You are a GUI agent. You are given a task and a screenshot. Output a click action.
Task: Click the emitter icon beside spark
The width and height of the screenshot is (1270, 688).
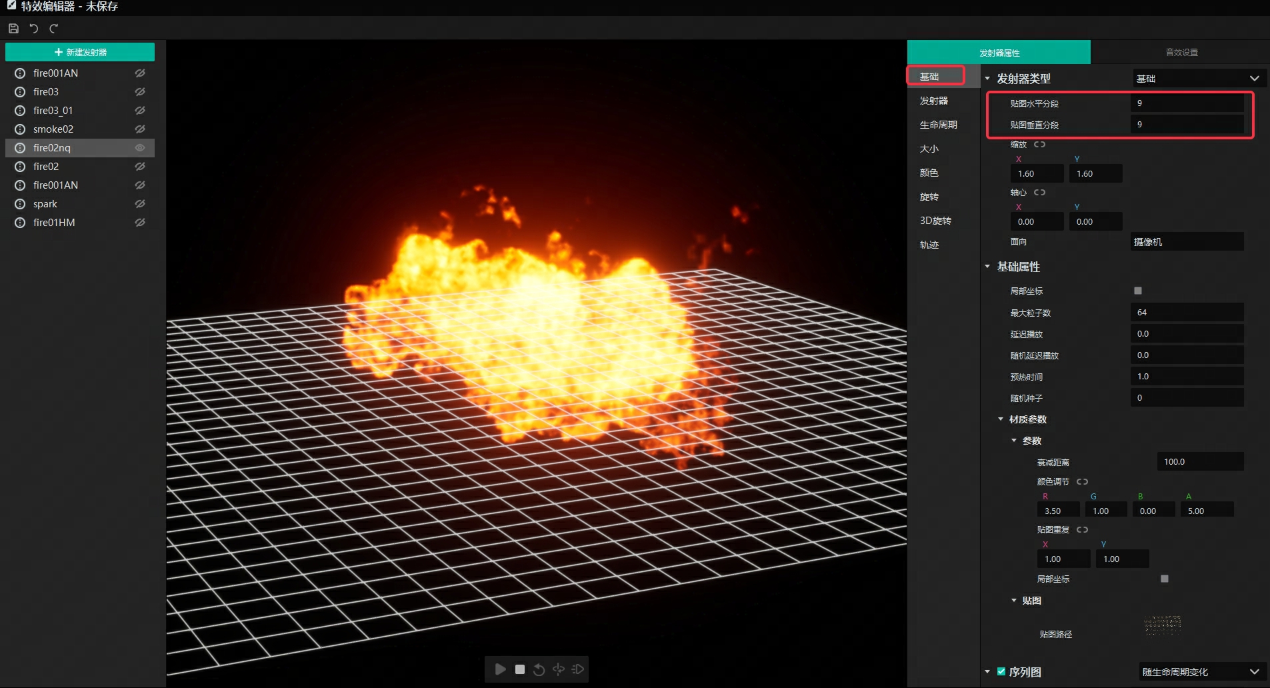point(20,204)
